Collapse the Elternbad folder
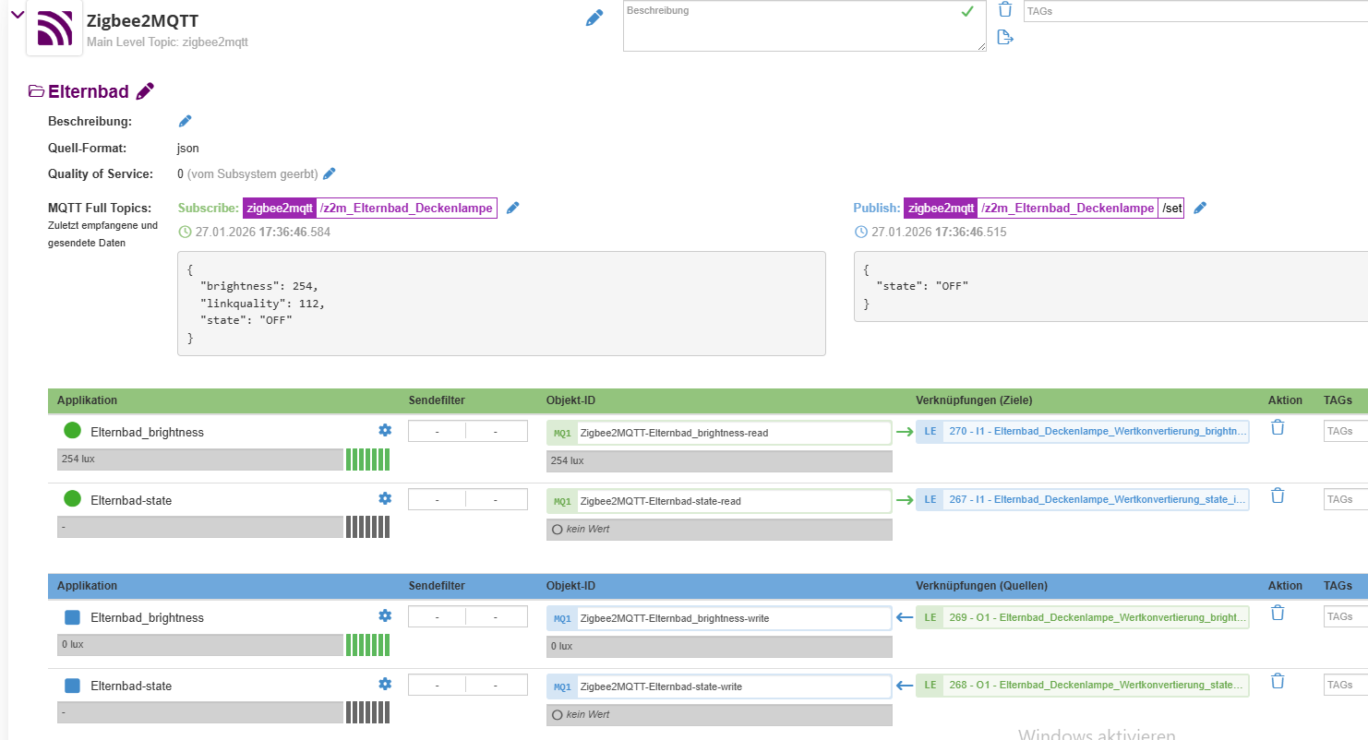This screenshot has width=1368, height=740. [37, 91]
